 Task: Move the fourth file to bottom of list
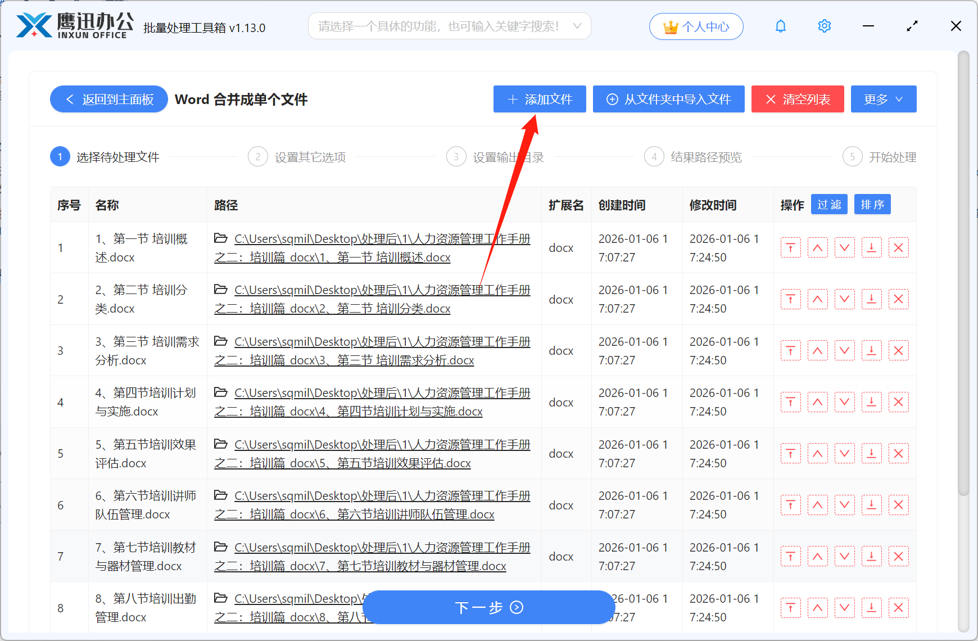(872, 401)
